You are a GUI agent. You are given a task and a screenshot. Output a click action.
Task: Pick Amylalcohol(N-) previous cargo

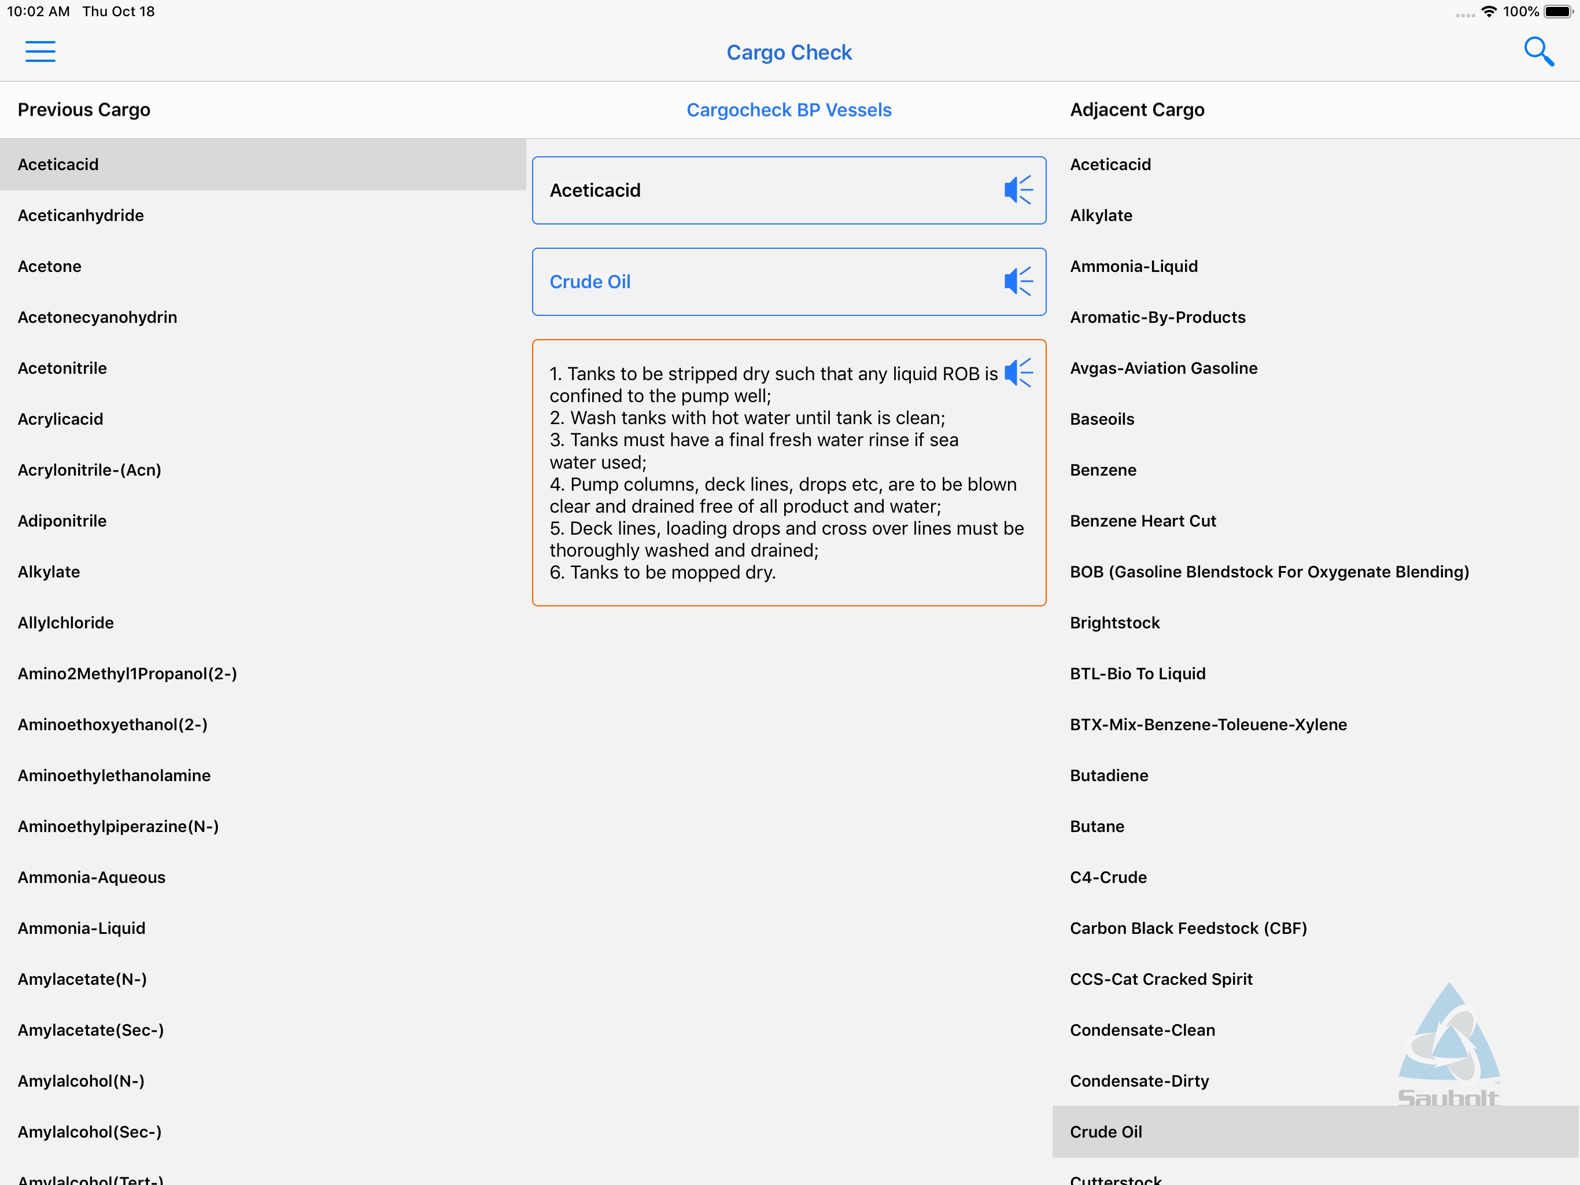click(x=263, y=1081)
